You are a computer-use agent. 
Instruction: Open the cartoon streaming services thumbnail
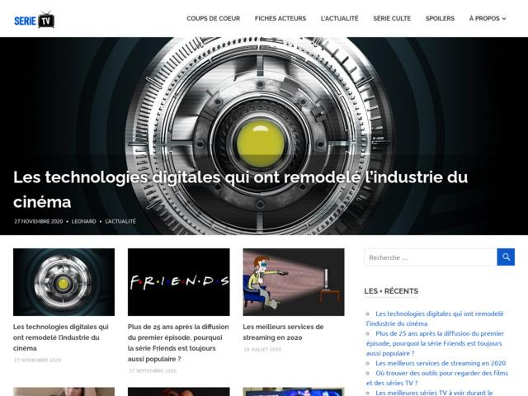293,282
